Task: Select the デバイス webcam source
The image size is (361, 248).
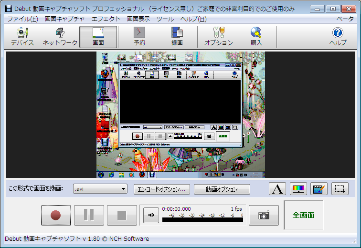Action: click(22, 37)
